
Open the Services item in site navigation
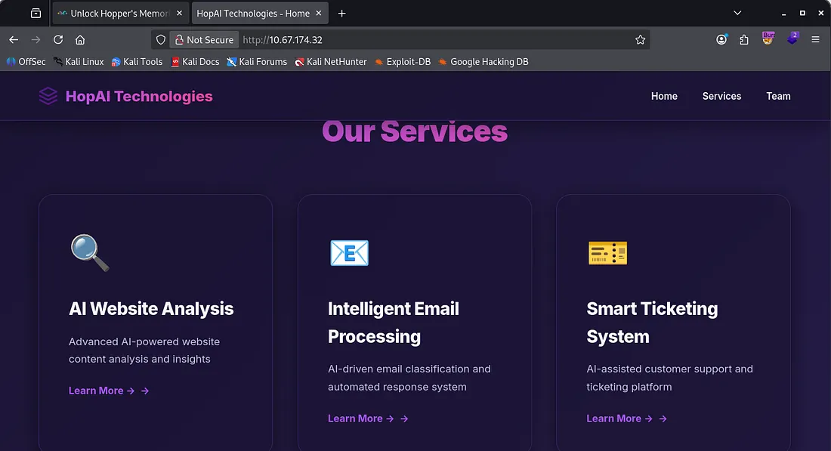tap(721, 96)
